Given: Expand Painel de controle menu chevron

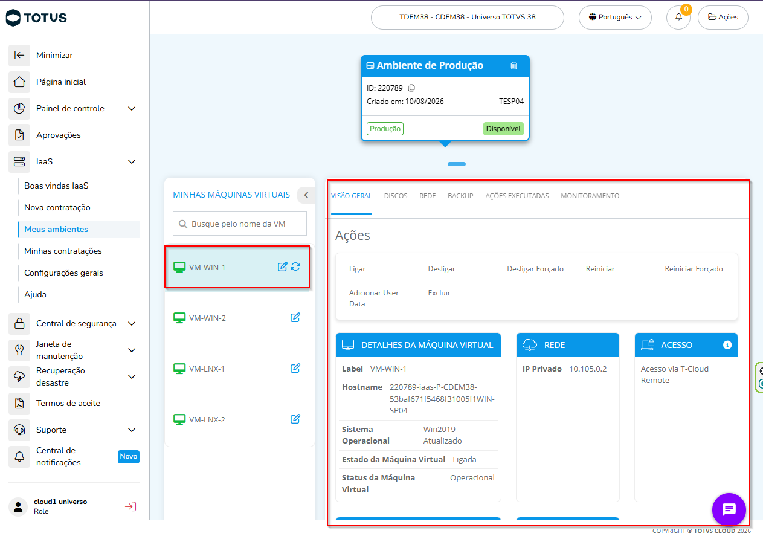Looking at the screenshot, I should 132,108.
